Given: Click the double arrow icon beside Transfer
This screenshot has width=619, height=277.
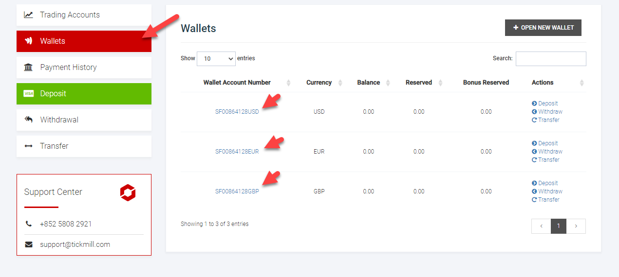Looking at the screenshot, I should [29, 146].
